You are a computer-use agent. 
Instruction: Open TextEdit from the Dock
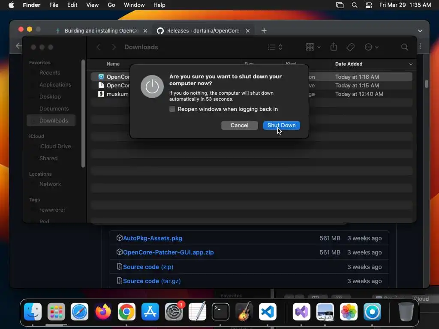click(x=197, y=311)
